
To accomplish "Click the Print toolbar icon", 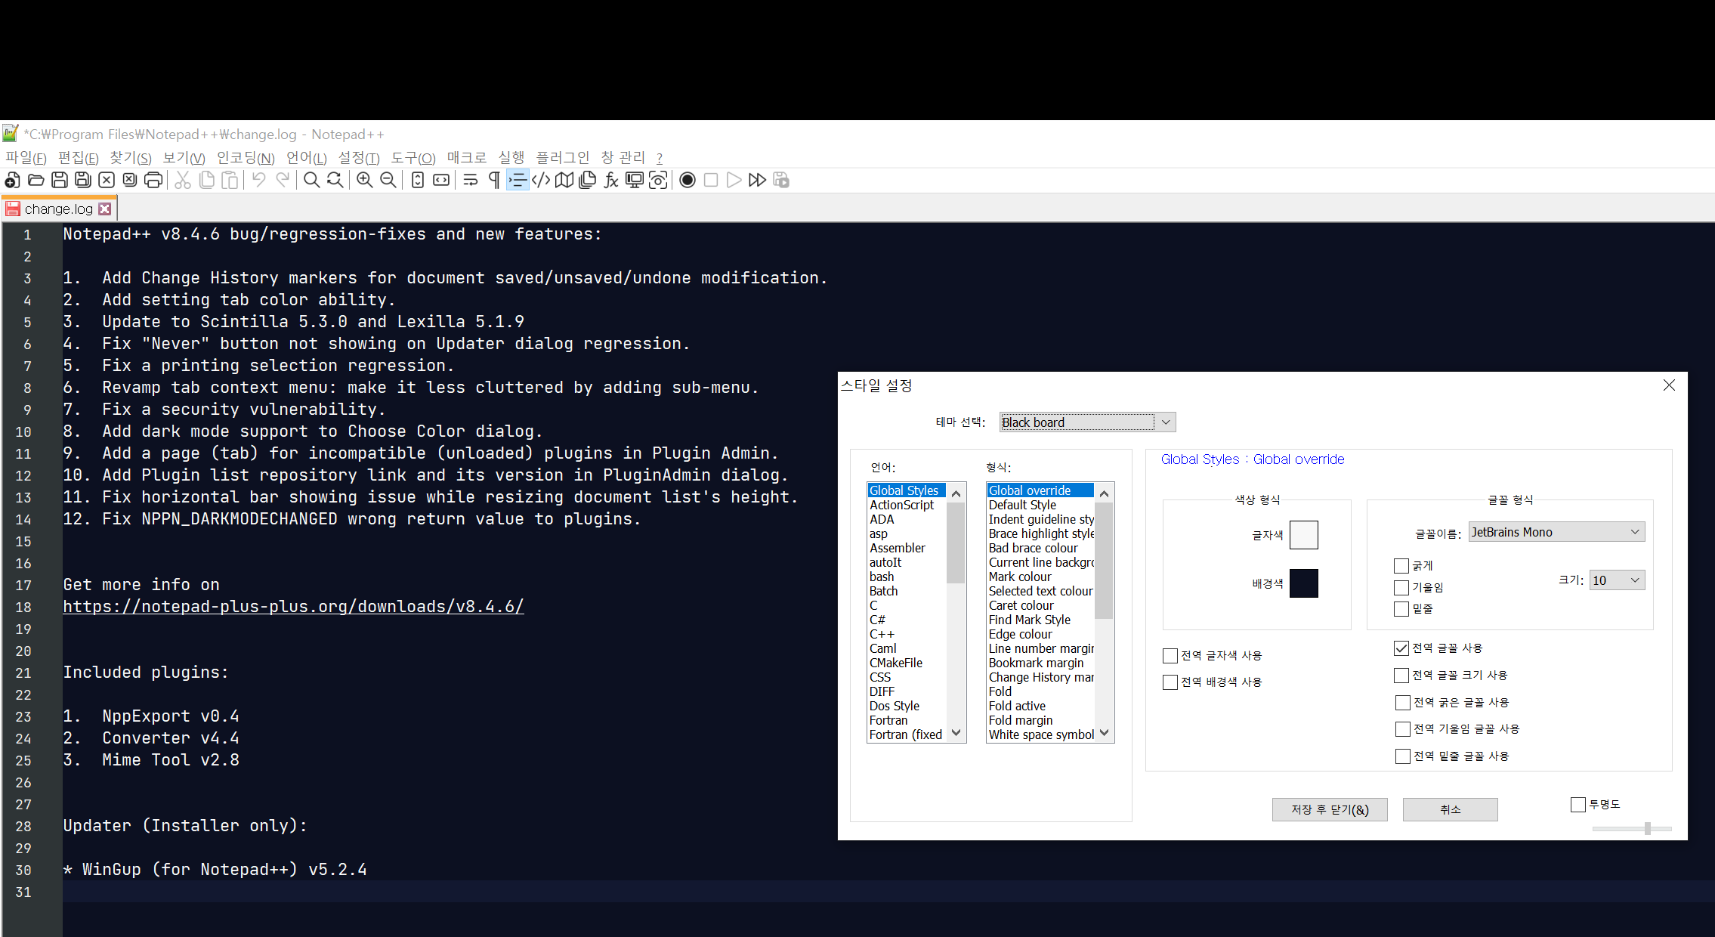I will pyautogui.click(x=153, y=180).
